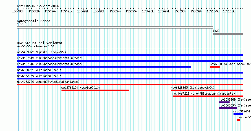Select the short red nsv6328374 bar
This screenshot has width=251, height=131.
(215, 67)
